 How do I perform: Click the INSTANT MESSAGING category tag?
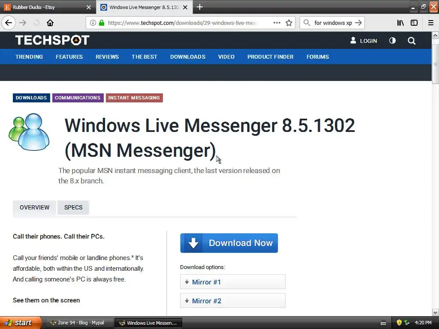(x=134, y=98)
